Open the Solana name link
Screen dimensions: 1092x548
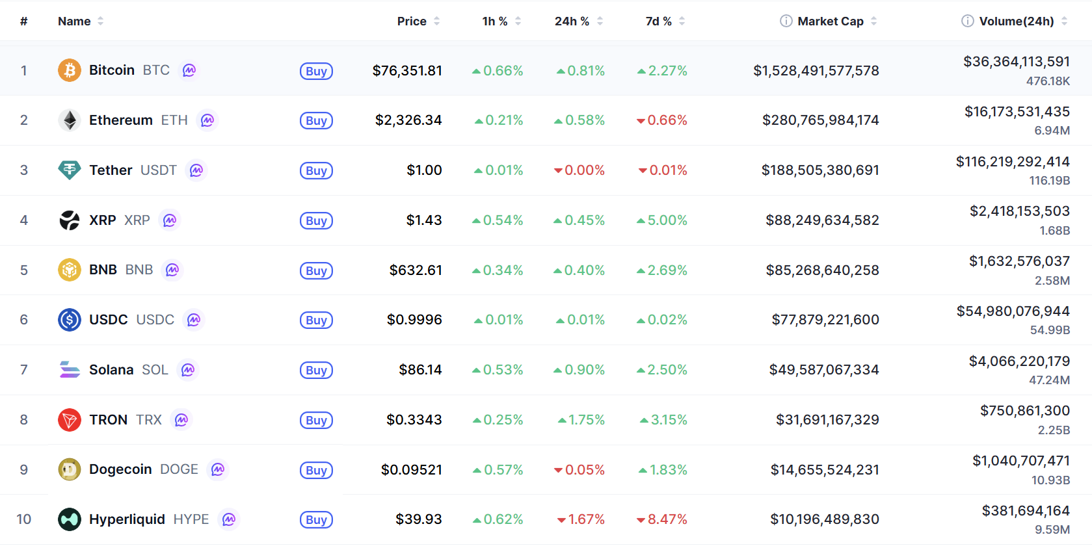pyautogui.click(x=111, y=370)
